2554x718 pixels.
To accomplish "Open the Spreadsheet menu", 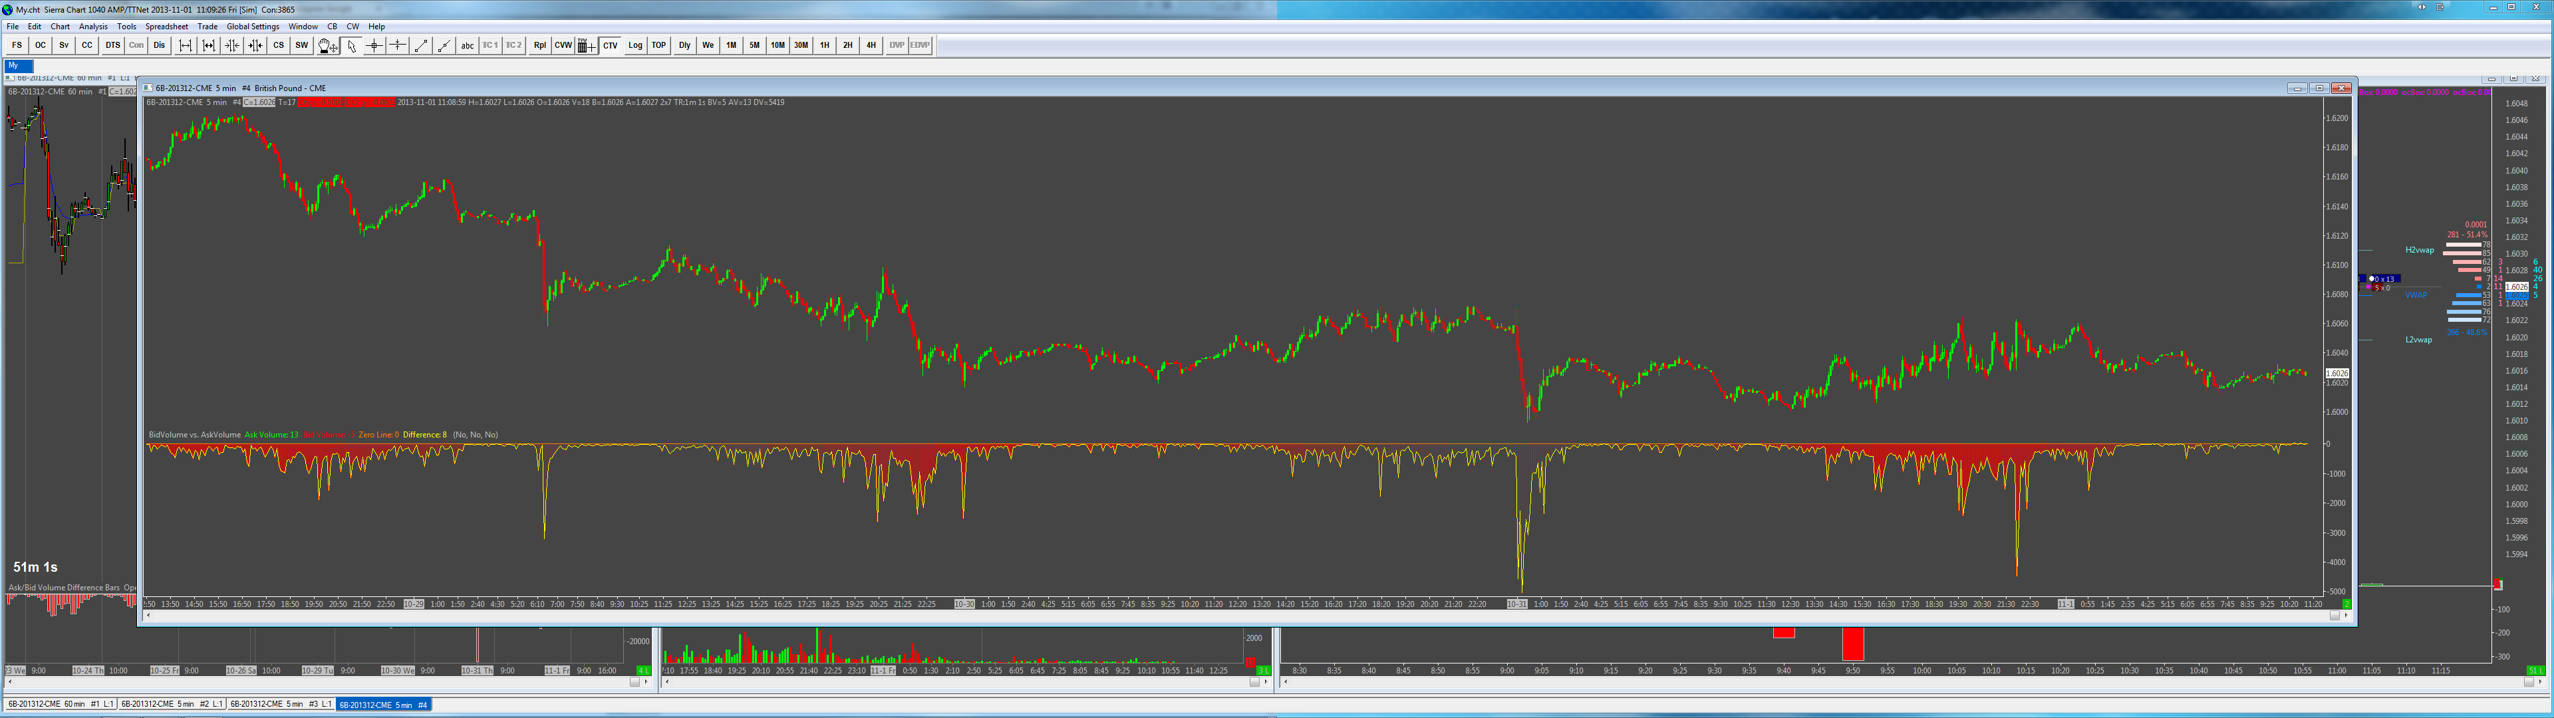I will pyautogui.click(x=166, y=27).
